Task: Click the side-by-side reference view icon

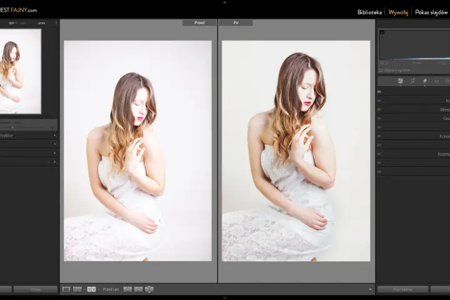Action: point(77,289)
